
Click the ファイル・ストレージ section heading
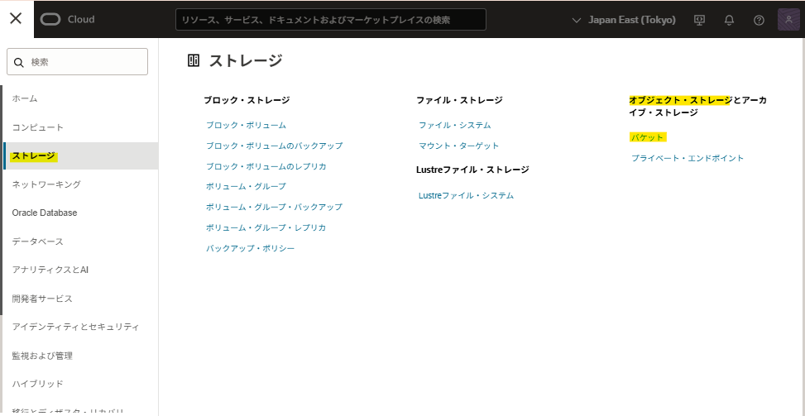click(x=459, y=100)
